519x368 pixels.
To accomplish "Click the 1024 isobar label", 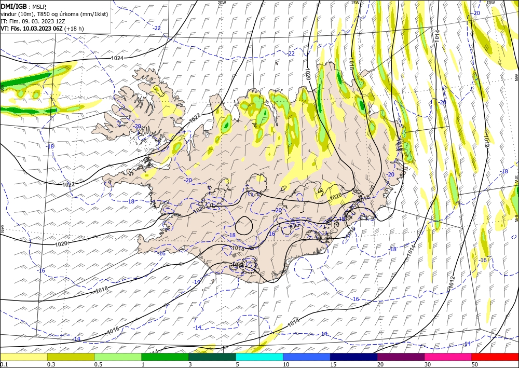I will coord(117,58).
